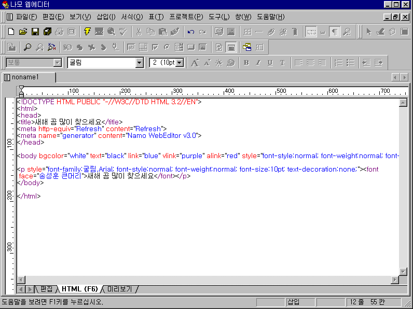
Task: Toggle Bold formatting
Action: [246, 63]
